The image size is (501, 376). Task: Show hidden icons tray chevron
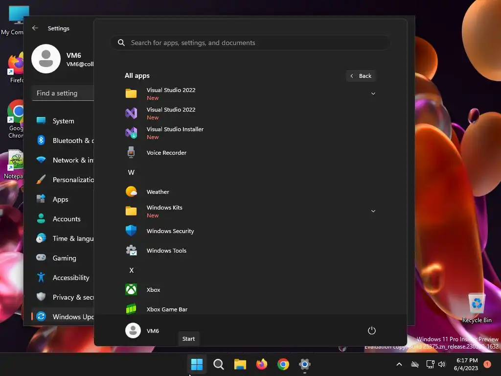pyautogui.click(x=399, y=364)
